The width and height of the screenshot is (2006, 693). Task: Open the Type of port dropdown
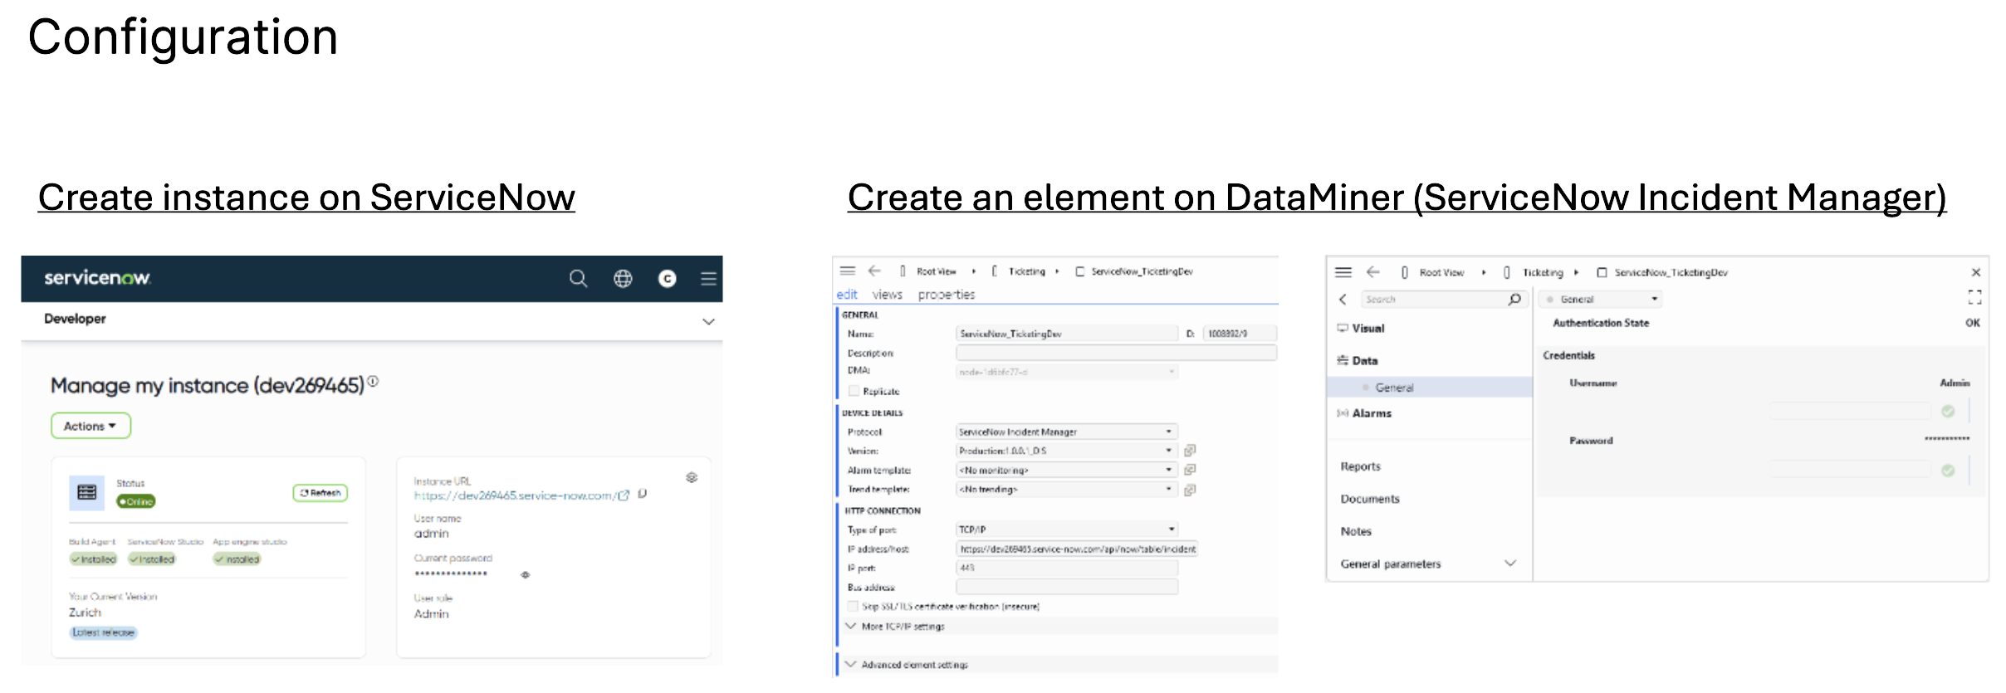[1067, 530]
